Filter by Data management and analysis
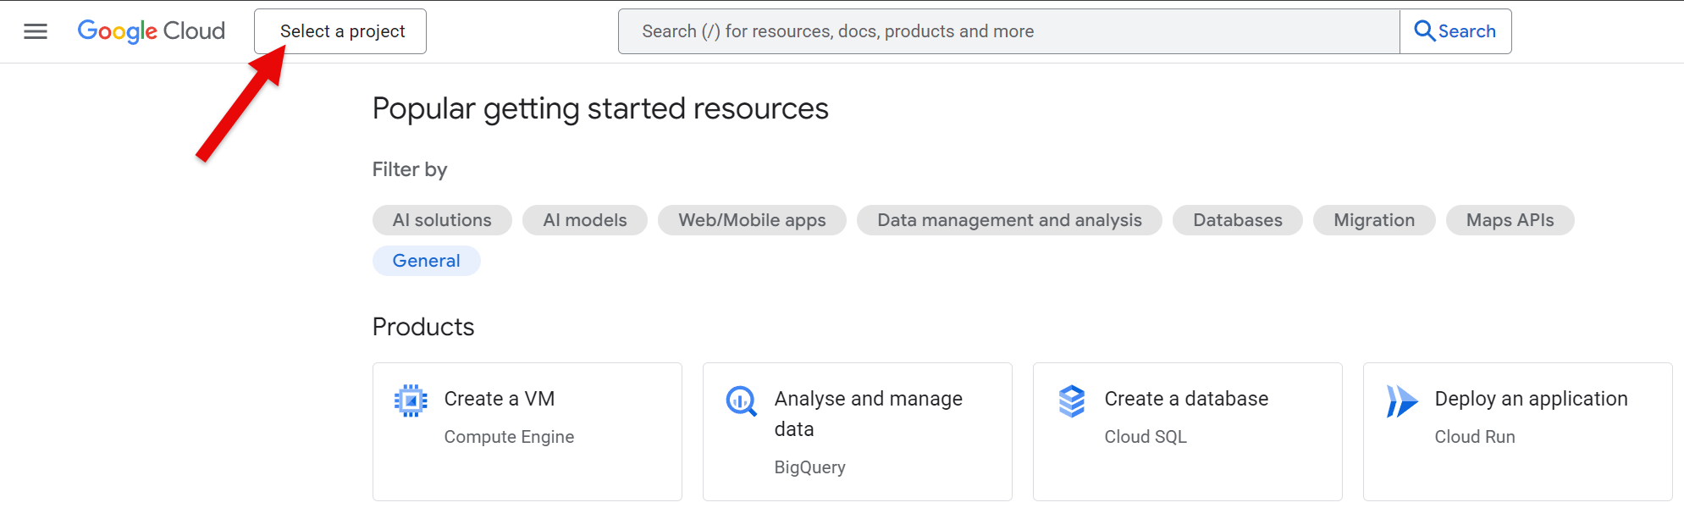This screenshot has width=1684, height=508. click(x=1009, y=220)
